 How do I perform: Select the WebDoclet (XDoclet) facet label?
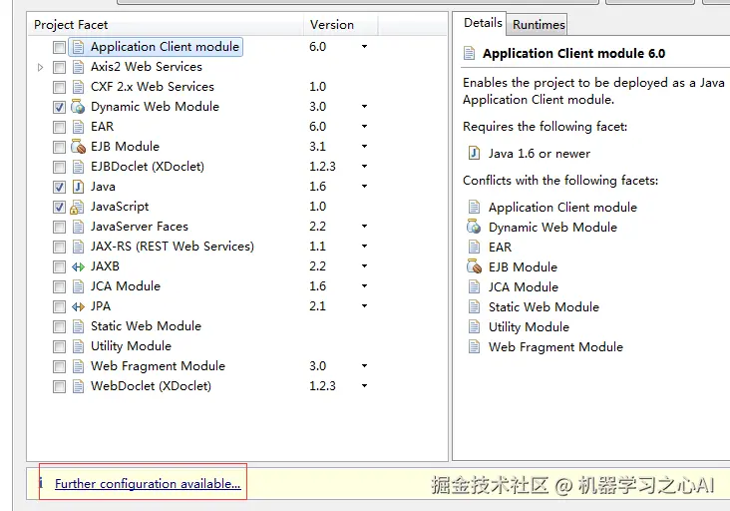pos(151,386)
